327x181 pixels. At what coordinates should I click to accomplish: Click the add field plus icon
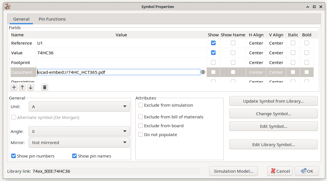pos(14,87)
